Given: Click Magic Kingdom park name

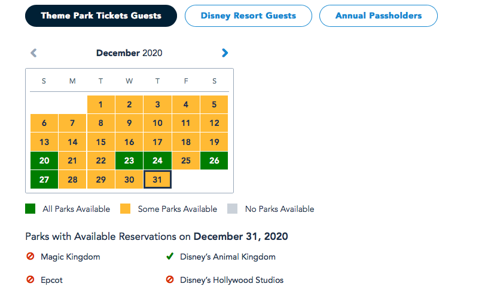Looking at the screenshot, I should [x=71, y=257].
